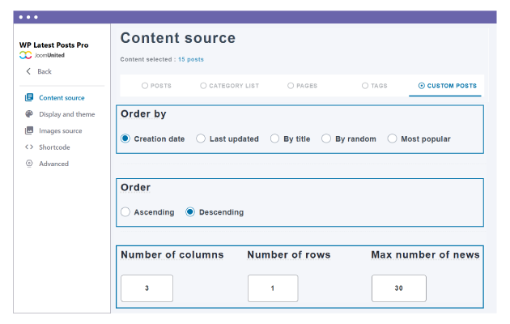Switch to the Tags tab
The height and width of the screenshot is (324, 510).
(376, 86)
